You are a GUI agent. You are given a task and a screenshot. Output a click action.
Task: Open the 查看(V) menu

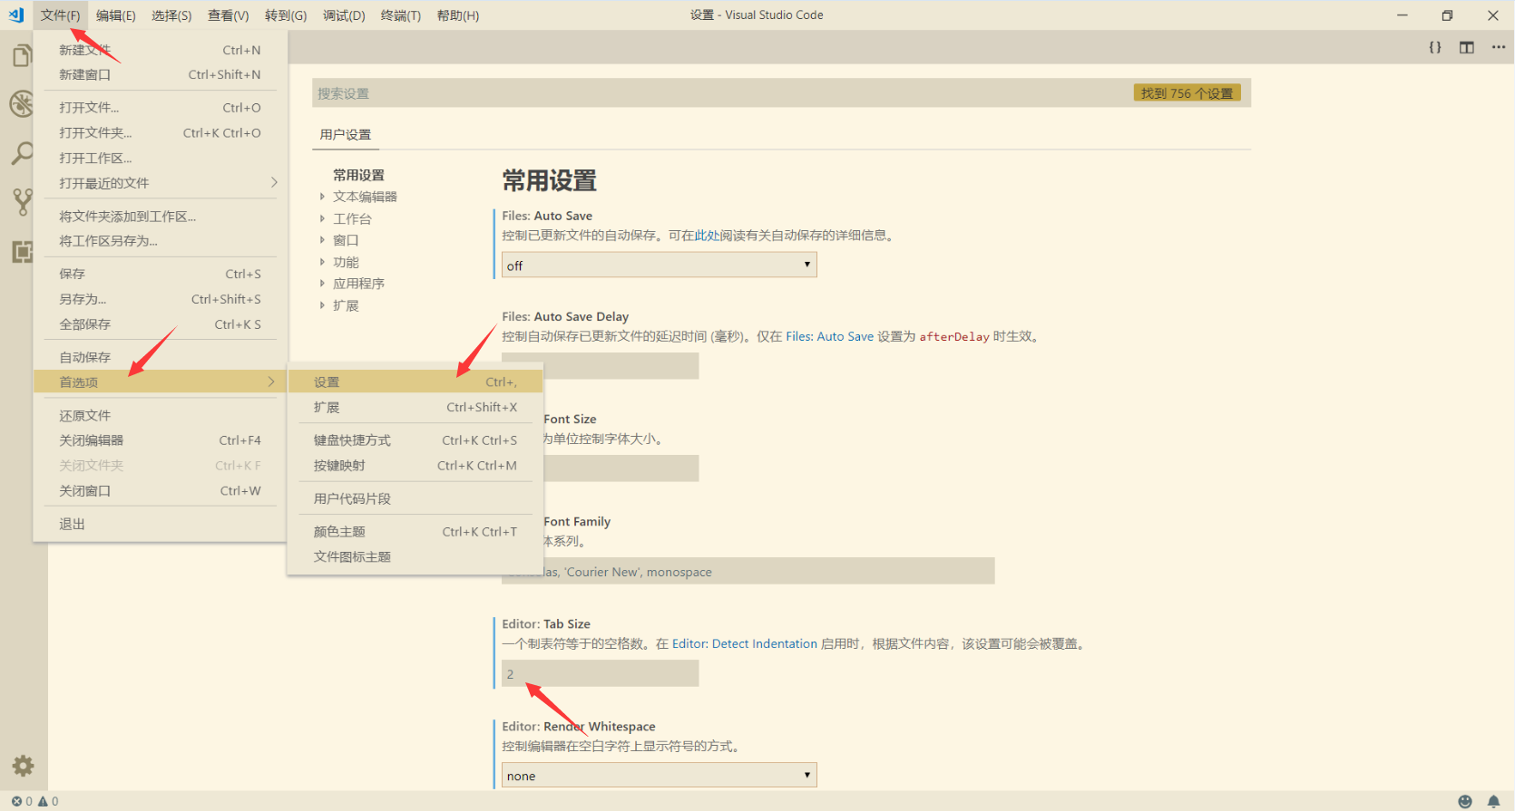pyautogui.click(x=229, y=15)
